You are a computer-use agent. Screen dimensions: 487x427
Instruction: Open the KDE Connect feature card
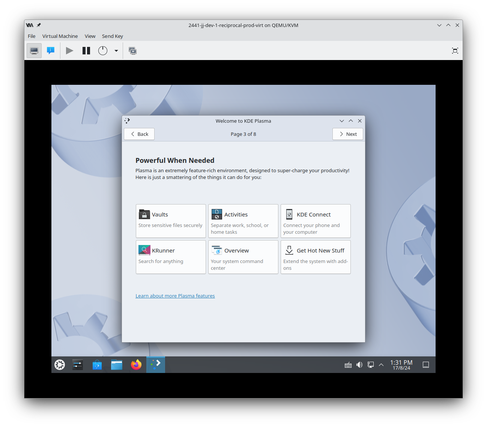click(x=316, y=221)
